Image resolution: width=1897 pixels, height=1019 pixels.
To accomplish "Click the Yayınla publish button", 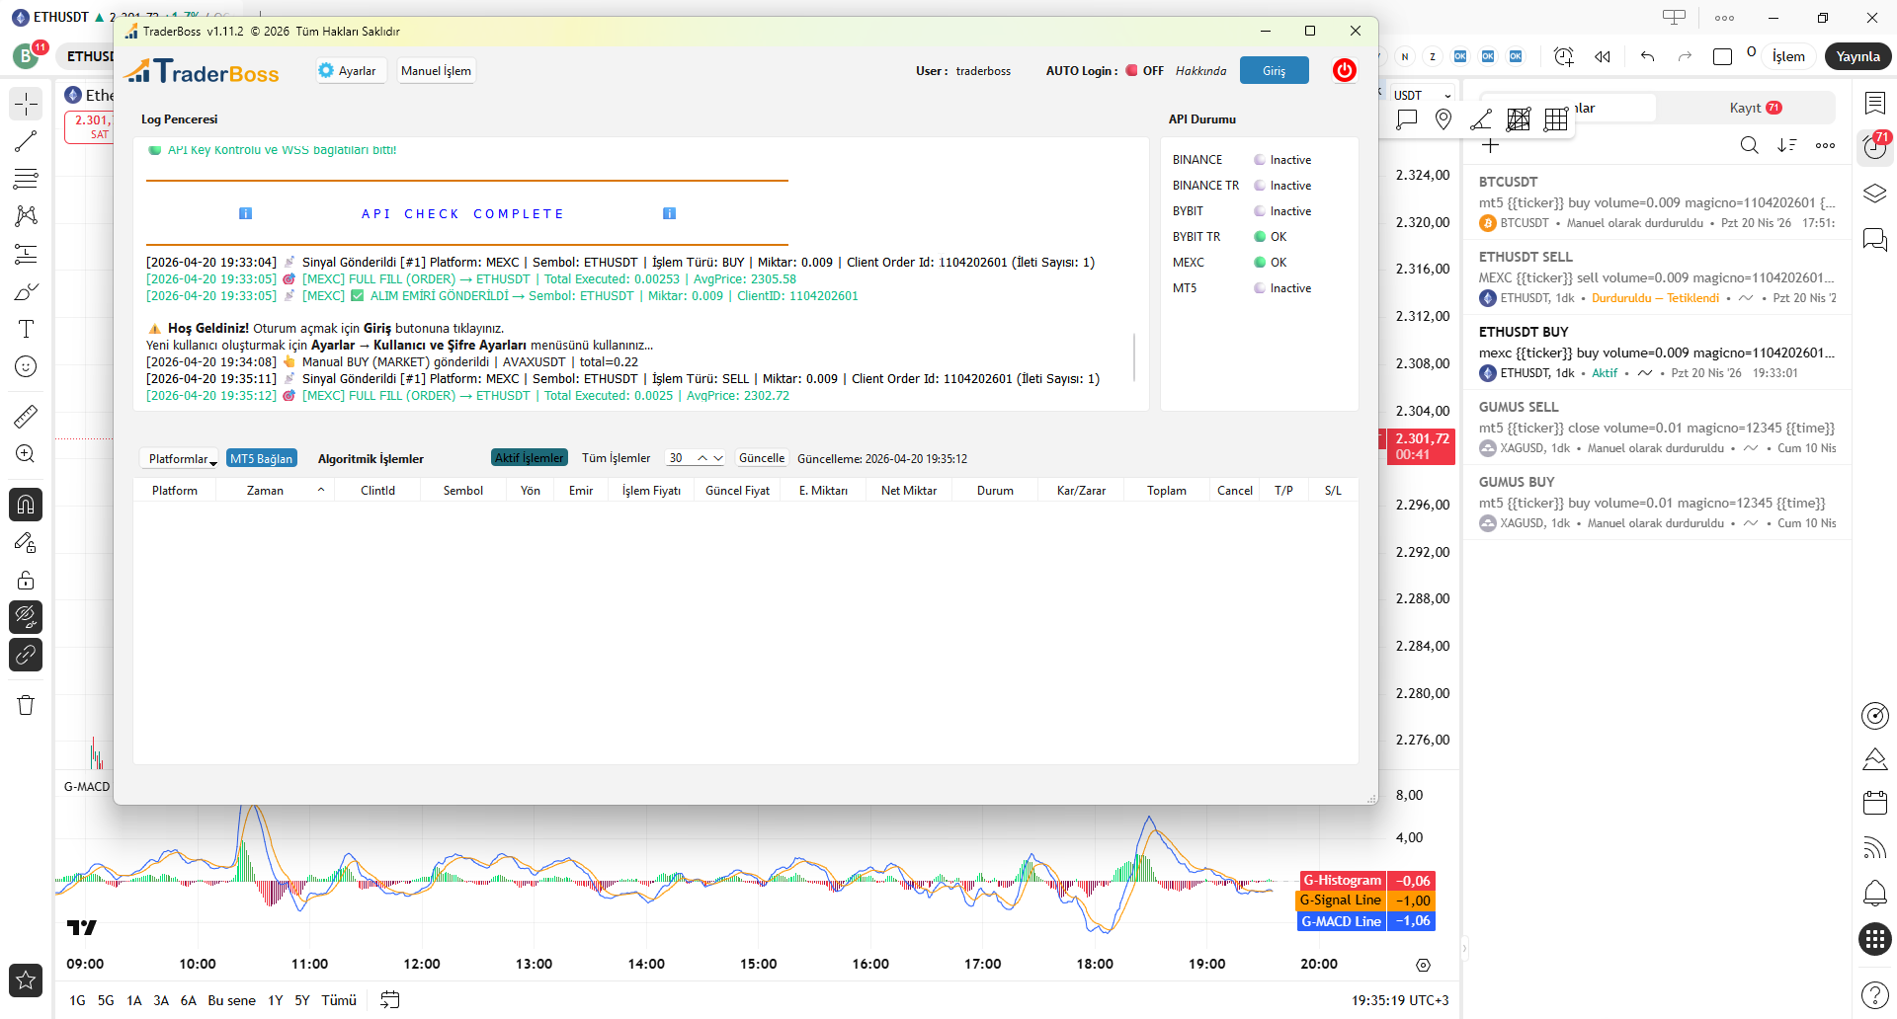I will [1857, 56].
